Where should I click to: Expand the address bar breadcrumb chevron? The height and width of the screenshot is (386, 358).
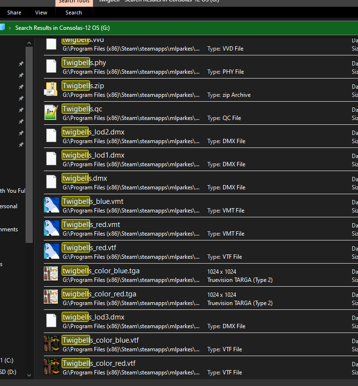(10, 28)
